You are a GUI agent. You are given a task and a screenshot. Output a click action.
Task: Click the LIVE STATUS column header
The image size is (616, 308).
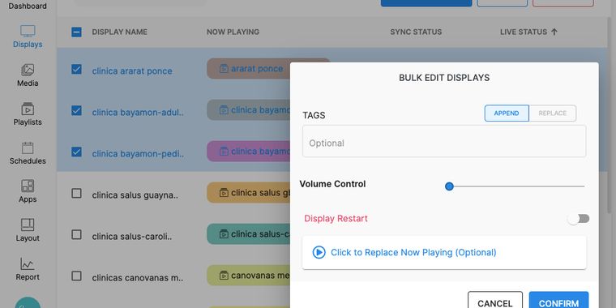pyautogui.click(x=524, y=32)
